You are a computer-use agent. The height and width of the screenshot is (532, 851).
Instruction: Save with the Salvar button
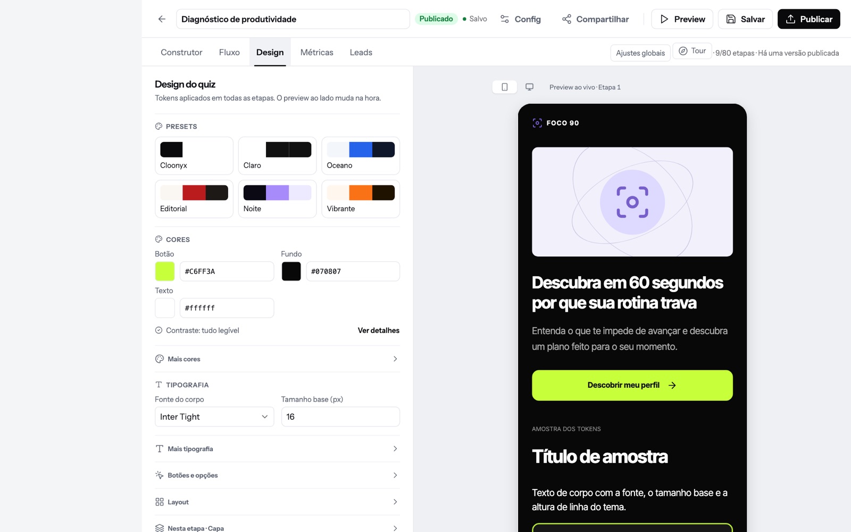745,19
